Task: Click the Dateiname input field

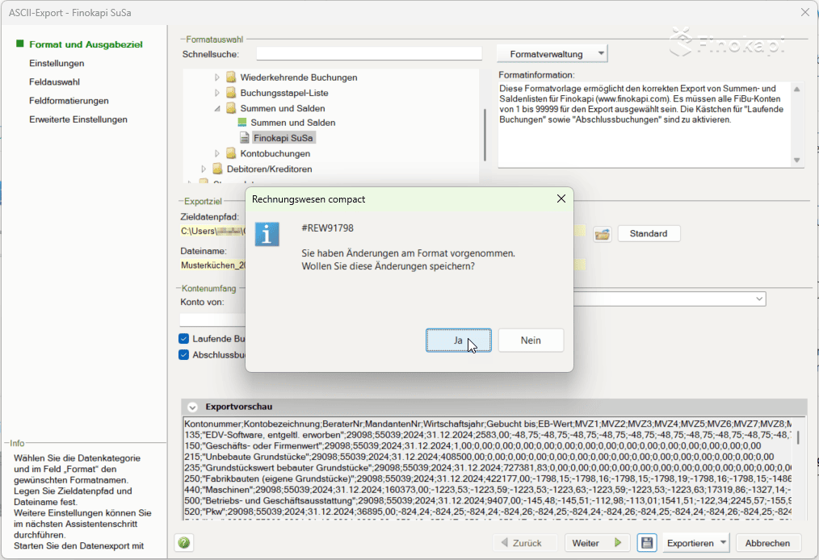Action: click(383, 265)
